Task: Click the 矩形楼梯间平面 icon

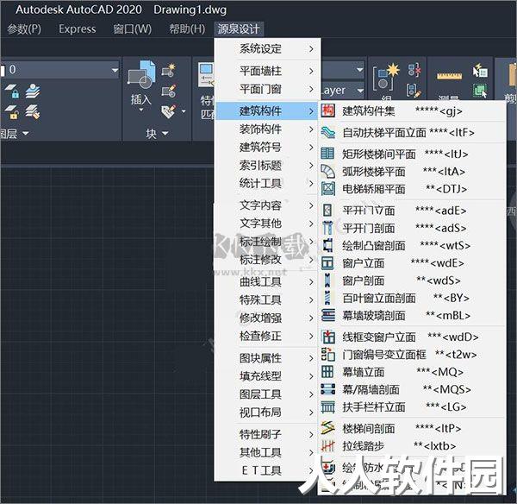Action: tap(327, 154)
